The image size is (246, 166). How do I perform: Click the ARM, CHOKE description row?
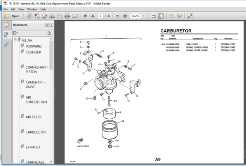[x=198, y=44]
